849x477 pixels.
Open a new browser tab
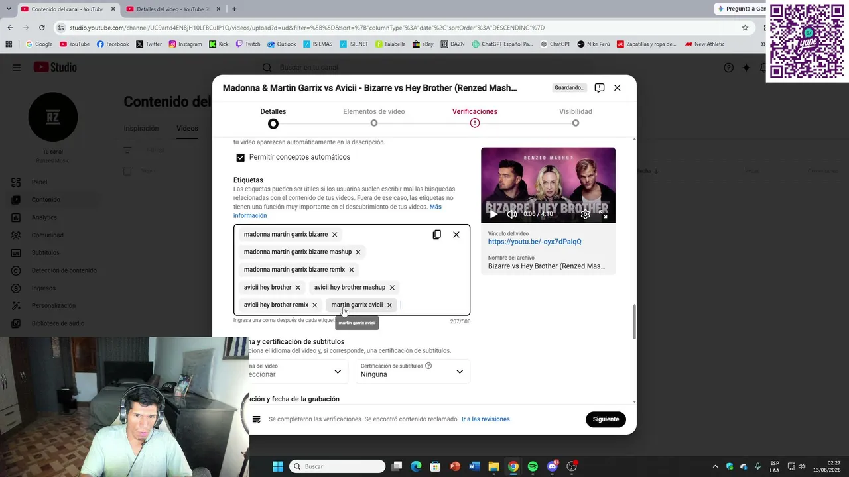tap(234, 9)
